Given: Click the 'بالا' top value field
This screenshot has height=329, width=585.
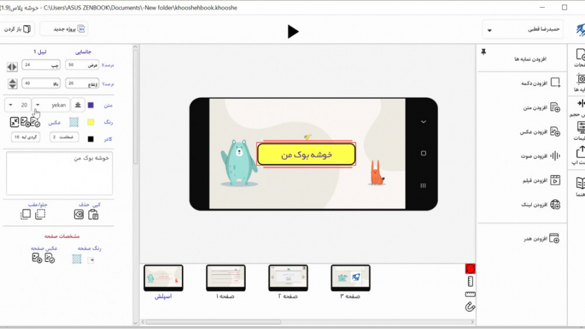Looking at the screenshot, I should (x=41, y=83).
